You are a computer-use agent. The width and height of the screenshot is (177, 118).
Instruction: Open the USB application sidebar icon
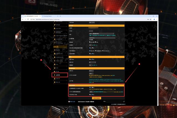[55, 39]
